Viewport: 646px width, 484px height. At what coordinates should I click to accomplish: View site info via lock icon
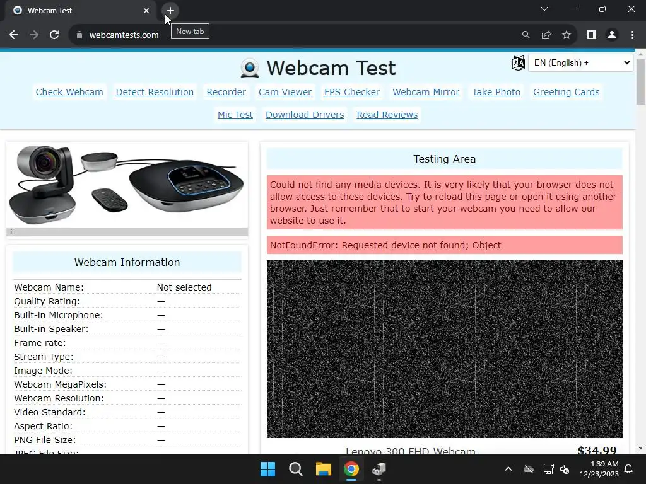click(x=79, y=35)
